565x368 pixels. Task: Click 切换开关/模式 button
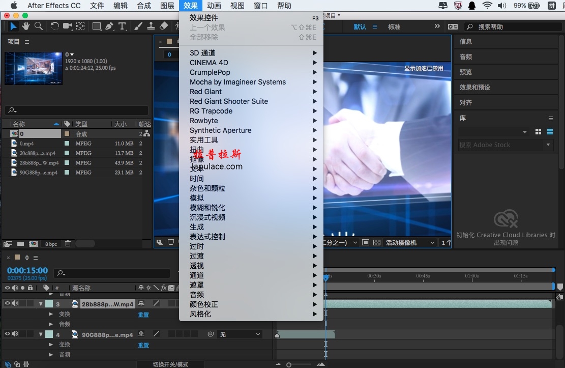click(170, 364)
